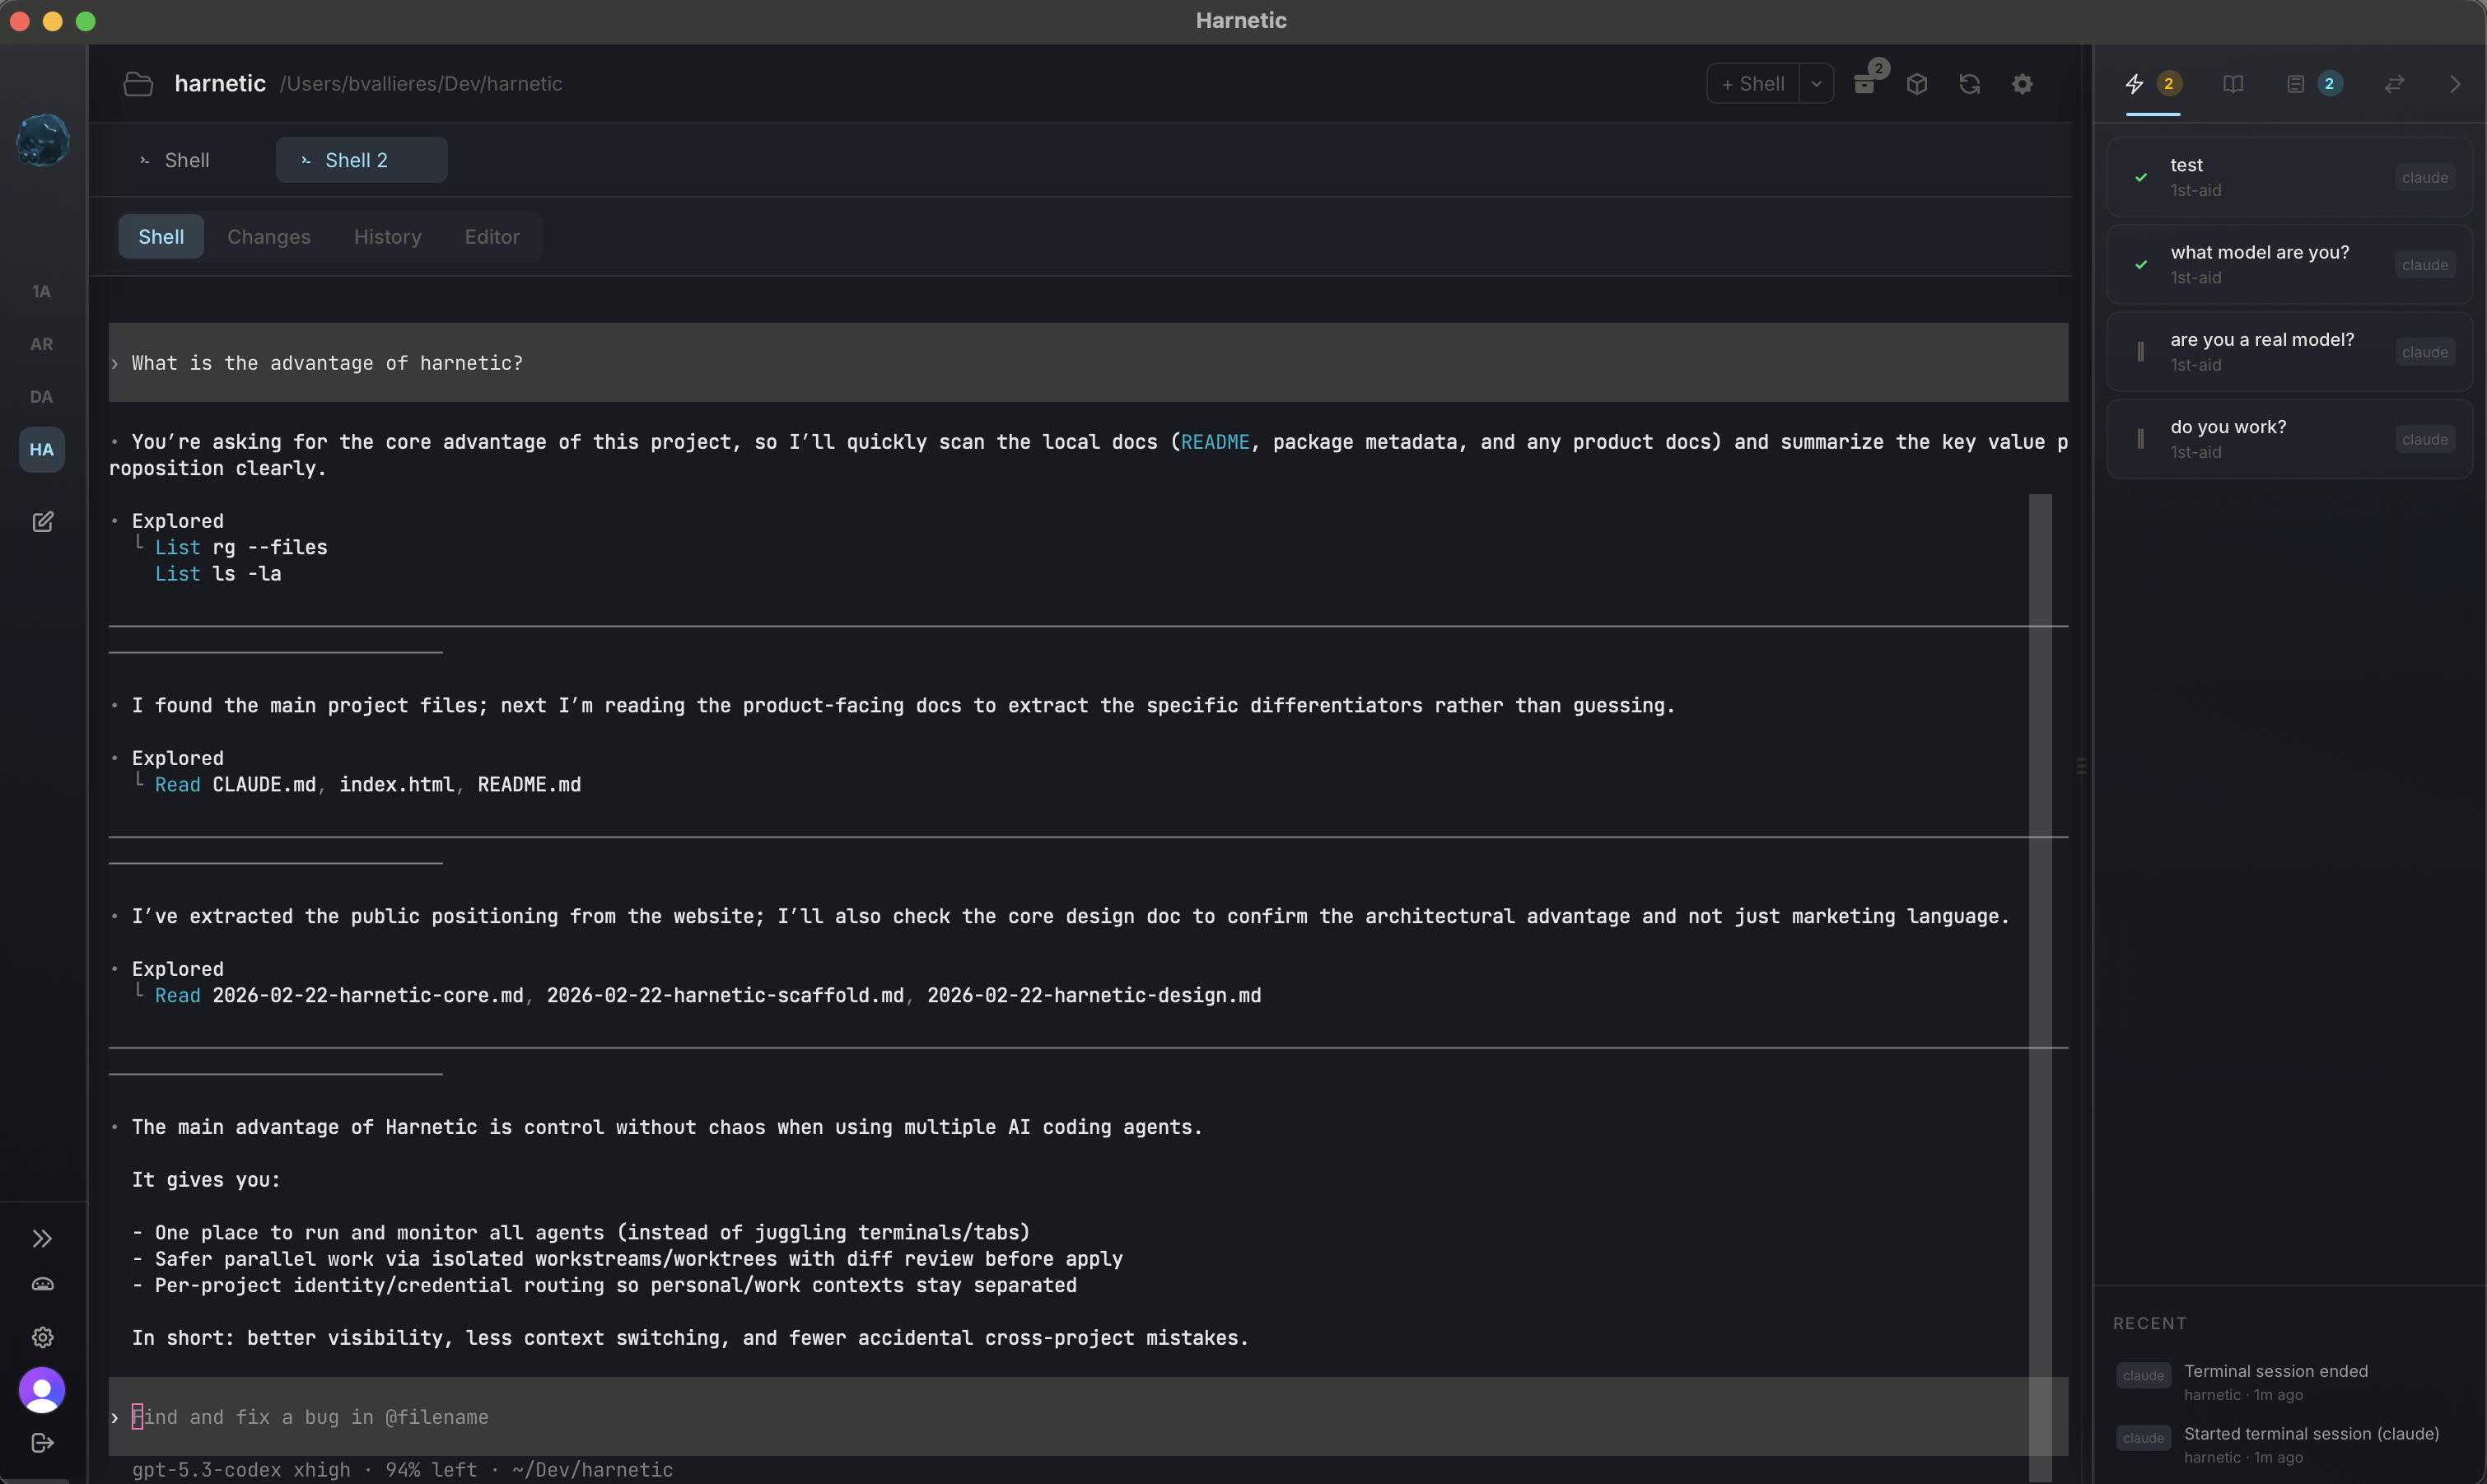Viewport: 2487px width, 1484px height.
Task: Switch to the History tab
Action: (x=387, y=236)
